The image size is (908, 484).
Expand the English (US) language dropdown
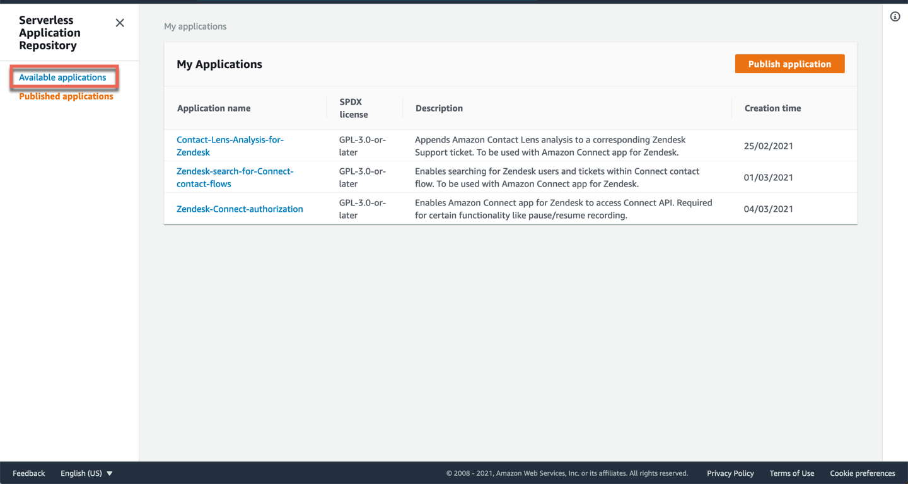click(x=86, y=473)
